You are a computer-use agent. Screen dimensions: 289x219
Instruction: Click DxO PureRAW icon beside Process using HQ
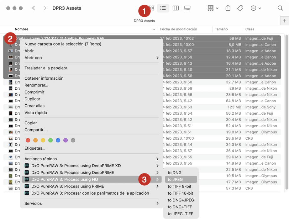point(27,180)
